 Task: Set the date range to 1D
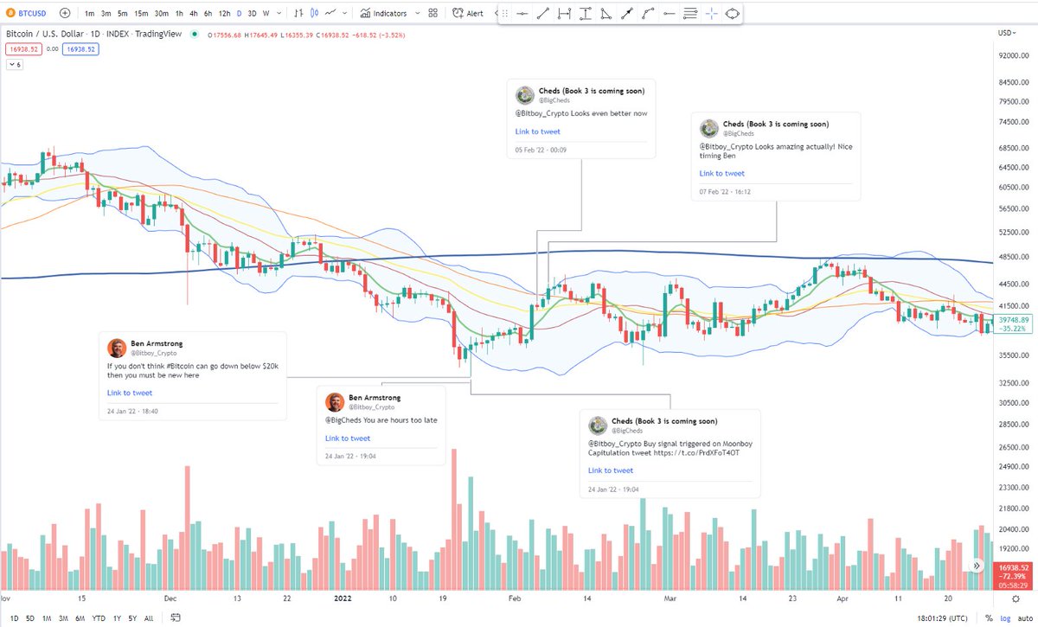tap(14, 618)
